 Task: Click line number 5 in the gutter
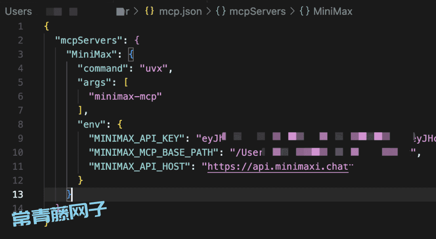pos(20,82)
